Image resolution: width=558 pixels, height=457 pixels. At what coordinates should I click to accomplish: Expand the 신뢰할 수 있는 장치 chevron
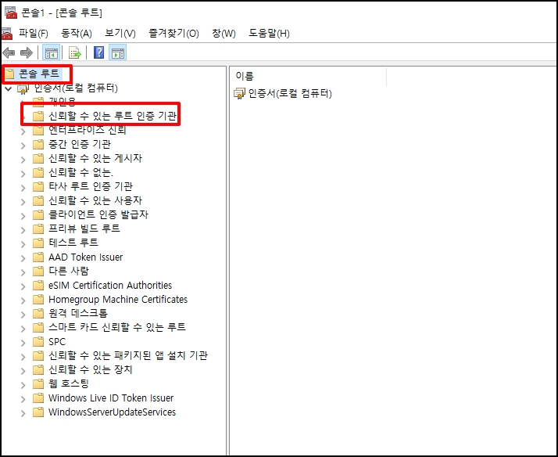click(x=23, y=371)
